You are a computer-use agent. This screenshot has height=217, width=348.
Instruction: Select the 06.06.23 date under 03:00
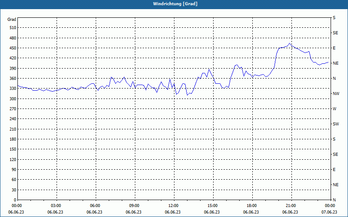(55, 212)
